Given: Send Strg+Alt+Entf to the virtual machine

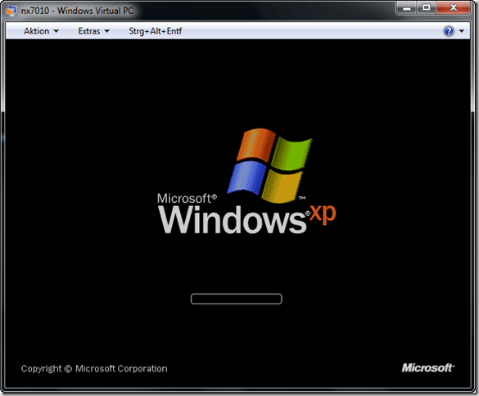Looking at the screenshot, I should pyautogui.click(x=156, y=31).
